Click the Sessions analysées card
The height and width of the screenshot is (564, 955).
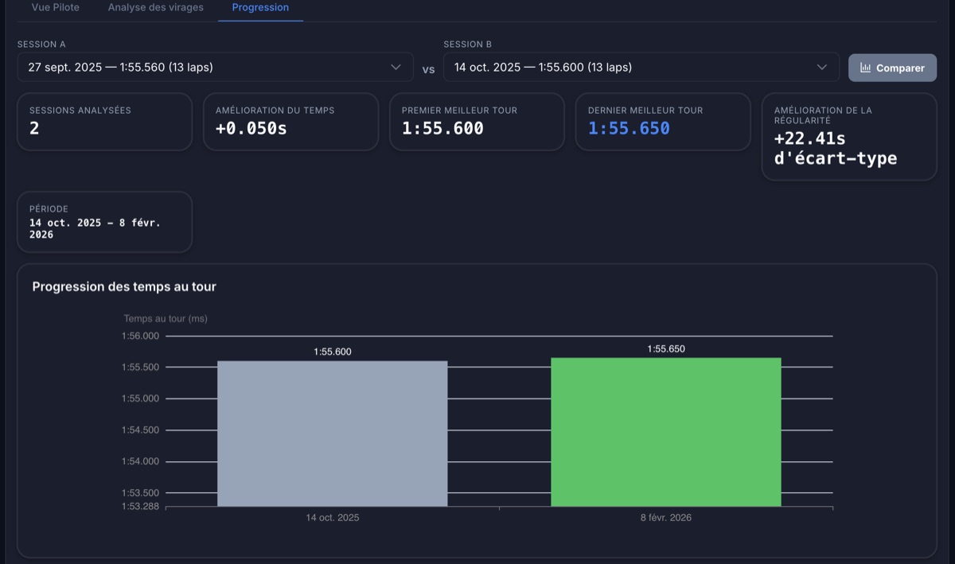[104, 122]
